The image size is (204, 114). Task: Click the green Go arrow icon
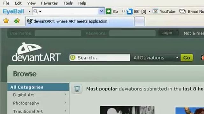(x=108, y=11)
